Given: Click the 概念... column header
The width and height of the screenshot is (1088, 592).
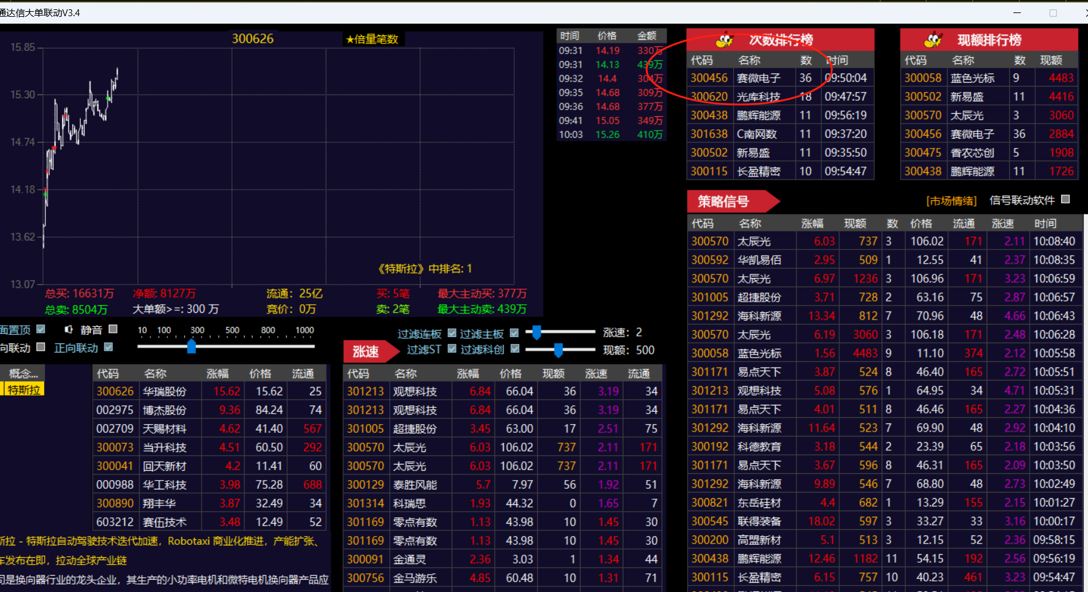Looking at the screenshot, I should pos(24,374).
